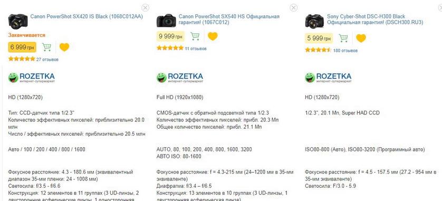Click the Canon SX540 HS camera thumbnail

click(166, 21)
